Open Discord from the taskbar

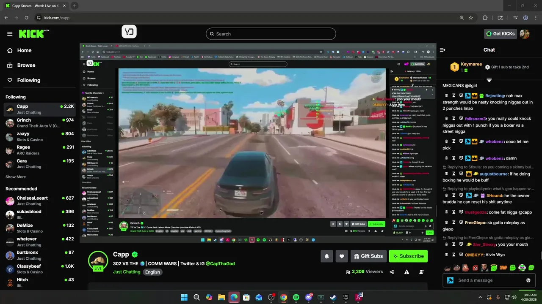309,297
